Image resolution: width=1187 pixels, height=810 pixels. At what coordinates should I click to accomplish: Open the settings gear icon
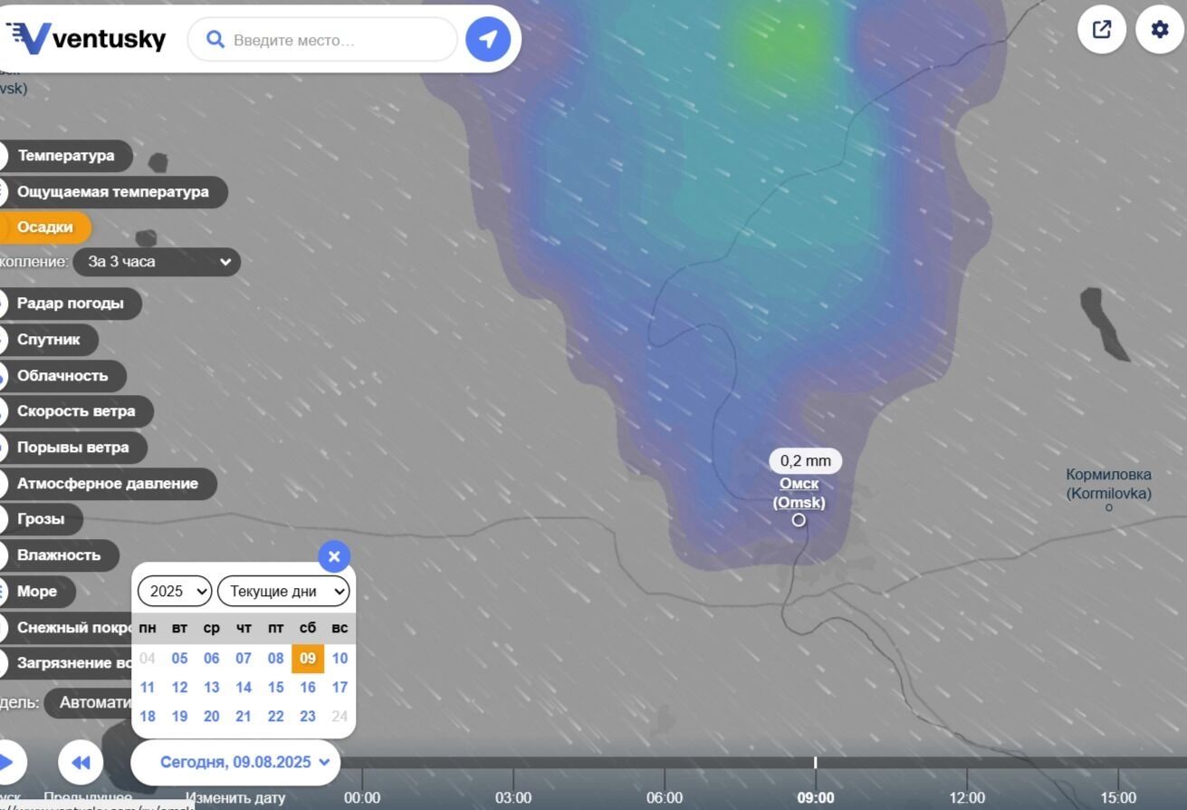click(1159, 29)
